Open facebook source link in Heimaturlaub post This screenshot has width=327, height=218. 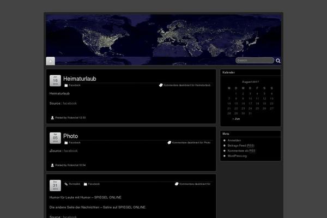tap(70, 103)
